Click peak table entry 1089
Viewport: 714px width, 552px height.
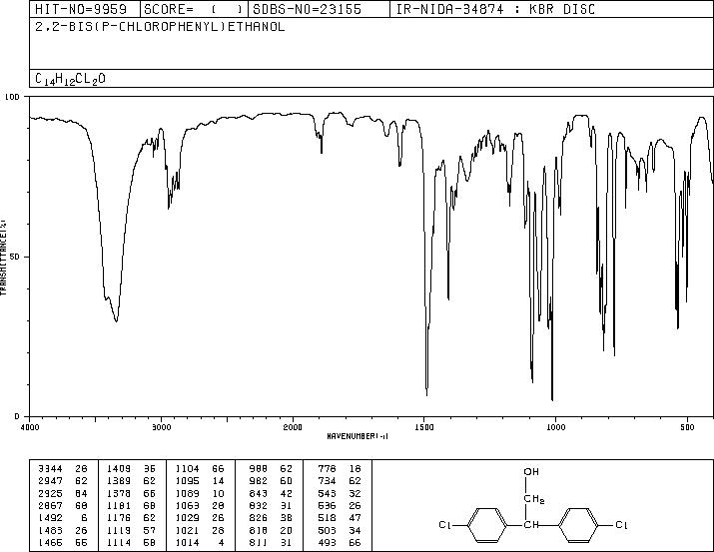coord(187,493)
